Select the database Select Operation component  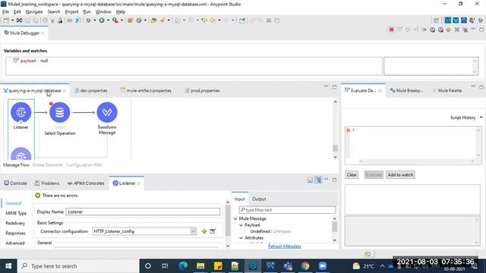[59, 112]
